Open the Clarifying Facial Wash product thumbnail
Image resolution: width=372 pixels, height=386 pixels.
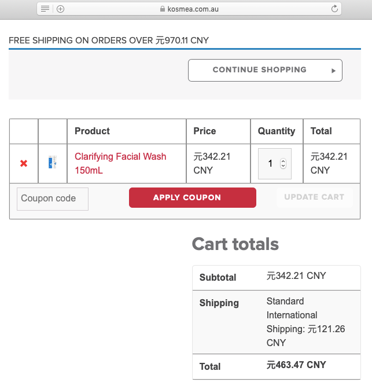(x=53, y=162)
